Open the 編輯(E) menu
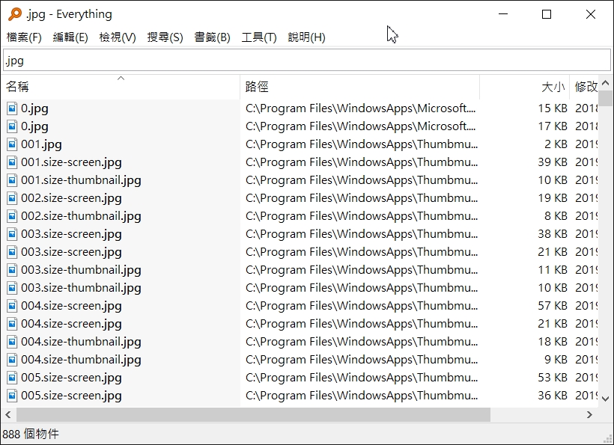This screenshot has height=445, width=614. (x=70, y=37)
